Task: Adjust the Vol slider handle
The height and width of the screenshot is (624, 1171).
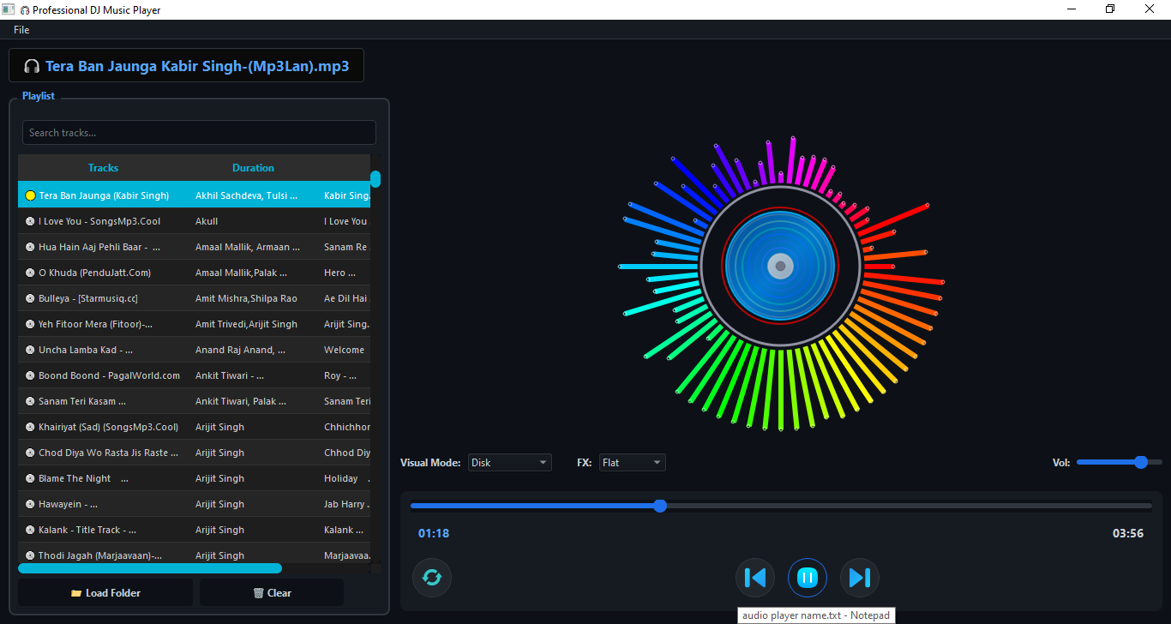Action: (x=1141, y=462)
